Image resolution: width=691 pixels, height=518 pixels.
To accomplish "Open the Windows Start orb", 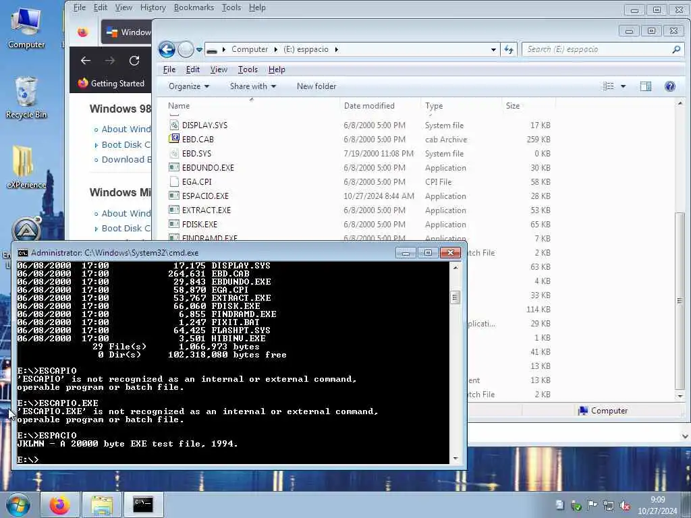I will (x=18, y=505).
